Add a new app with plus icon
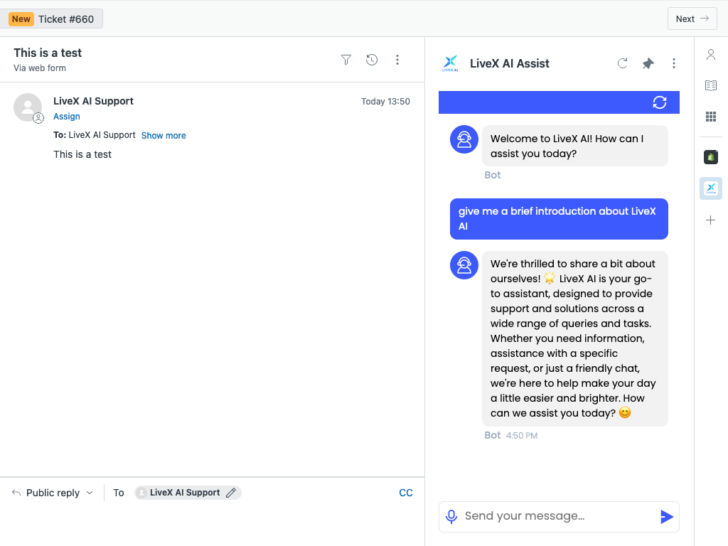The height and width of the screenshot is (546, 728). click(x=710, y=220)
